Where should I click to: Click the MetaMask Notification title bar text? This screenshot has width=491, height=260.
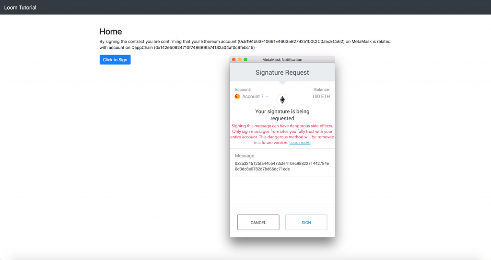[282, 59]
